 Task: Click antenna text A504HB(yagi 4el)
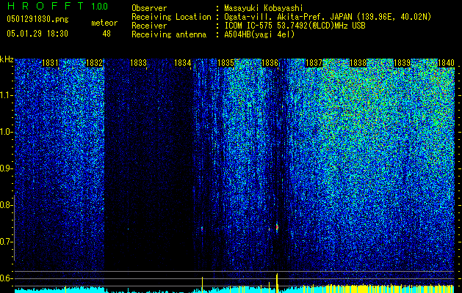pyautogui.click(x=259, y=34)
